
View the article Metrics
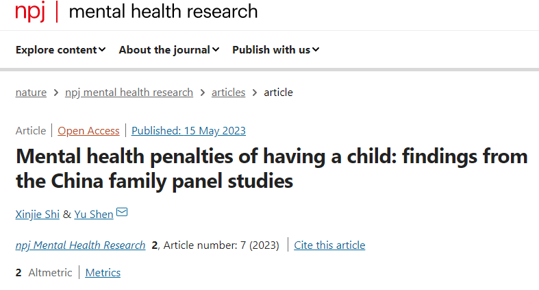[103, 273]
